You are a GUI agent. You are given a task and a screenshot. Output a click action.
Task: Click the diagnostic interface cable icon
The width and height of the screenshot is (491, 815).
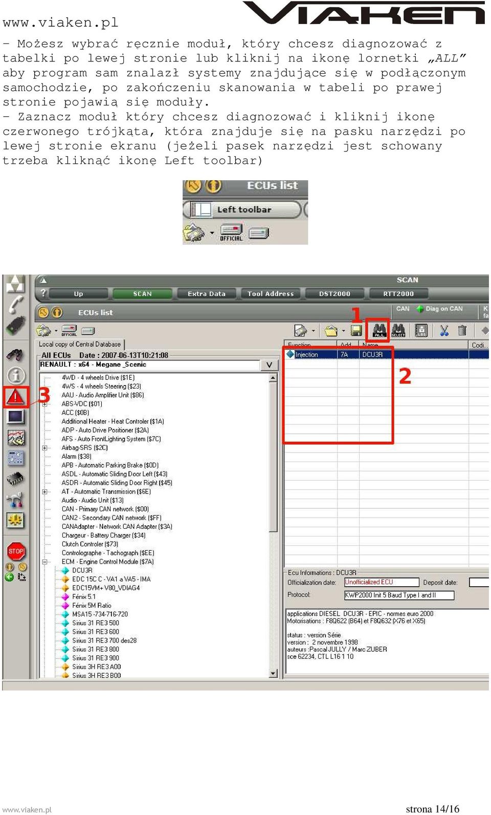tap(15, 326)
